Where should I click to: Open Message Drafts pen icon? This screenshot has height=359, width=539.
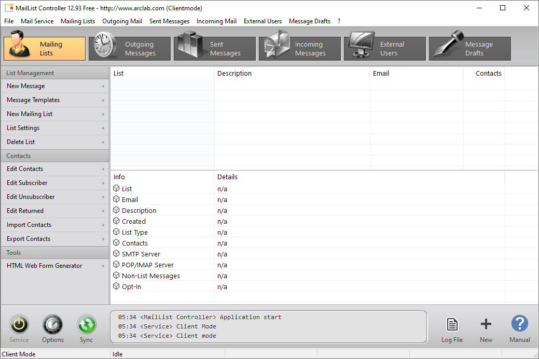point(448,44)
